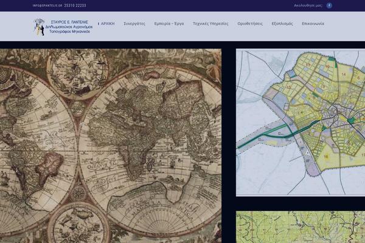Go to the Οριοθετήσεις page
This screenshot has height=243, width=365.
click(250, 24)
